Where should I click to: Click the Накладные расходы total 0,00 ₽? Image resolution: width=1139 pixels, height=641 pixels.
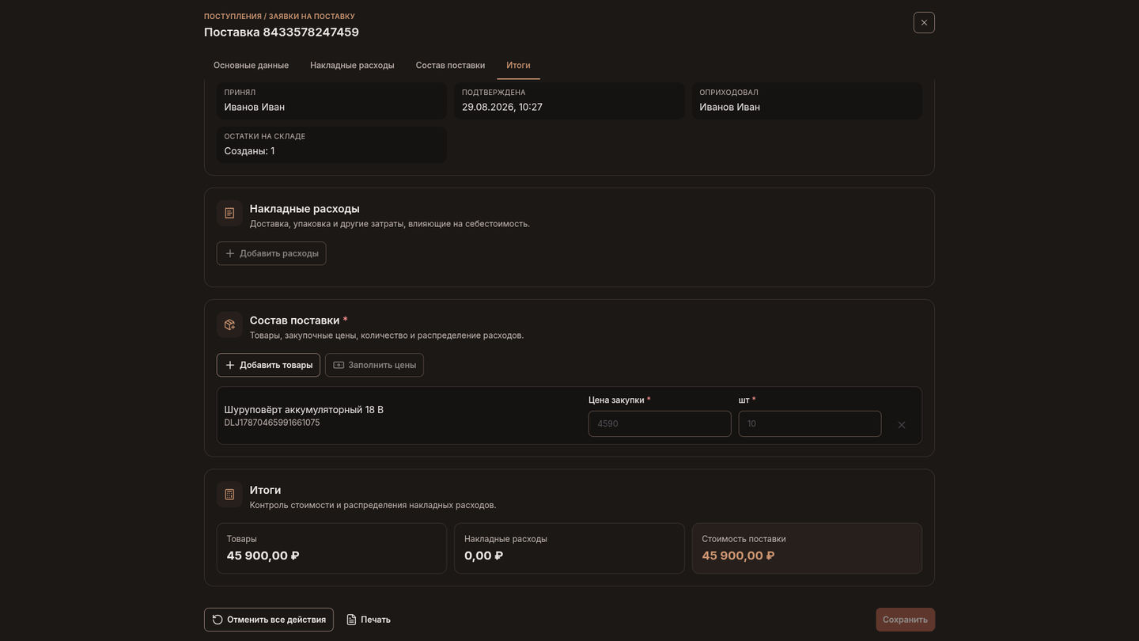[x=483, y=556]
